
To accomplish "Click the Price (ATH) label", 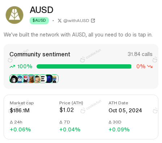I will [x=71, y=103].
